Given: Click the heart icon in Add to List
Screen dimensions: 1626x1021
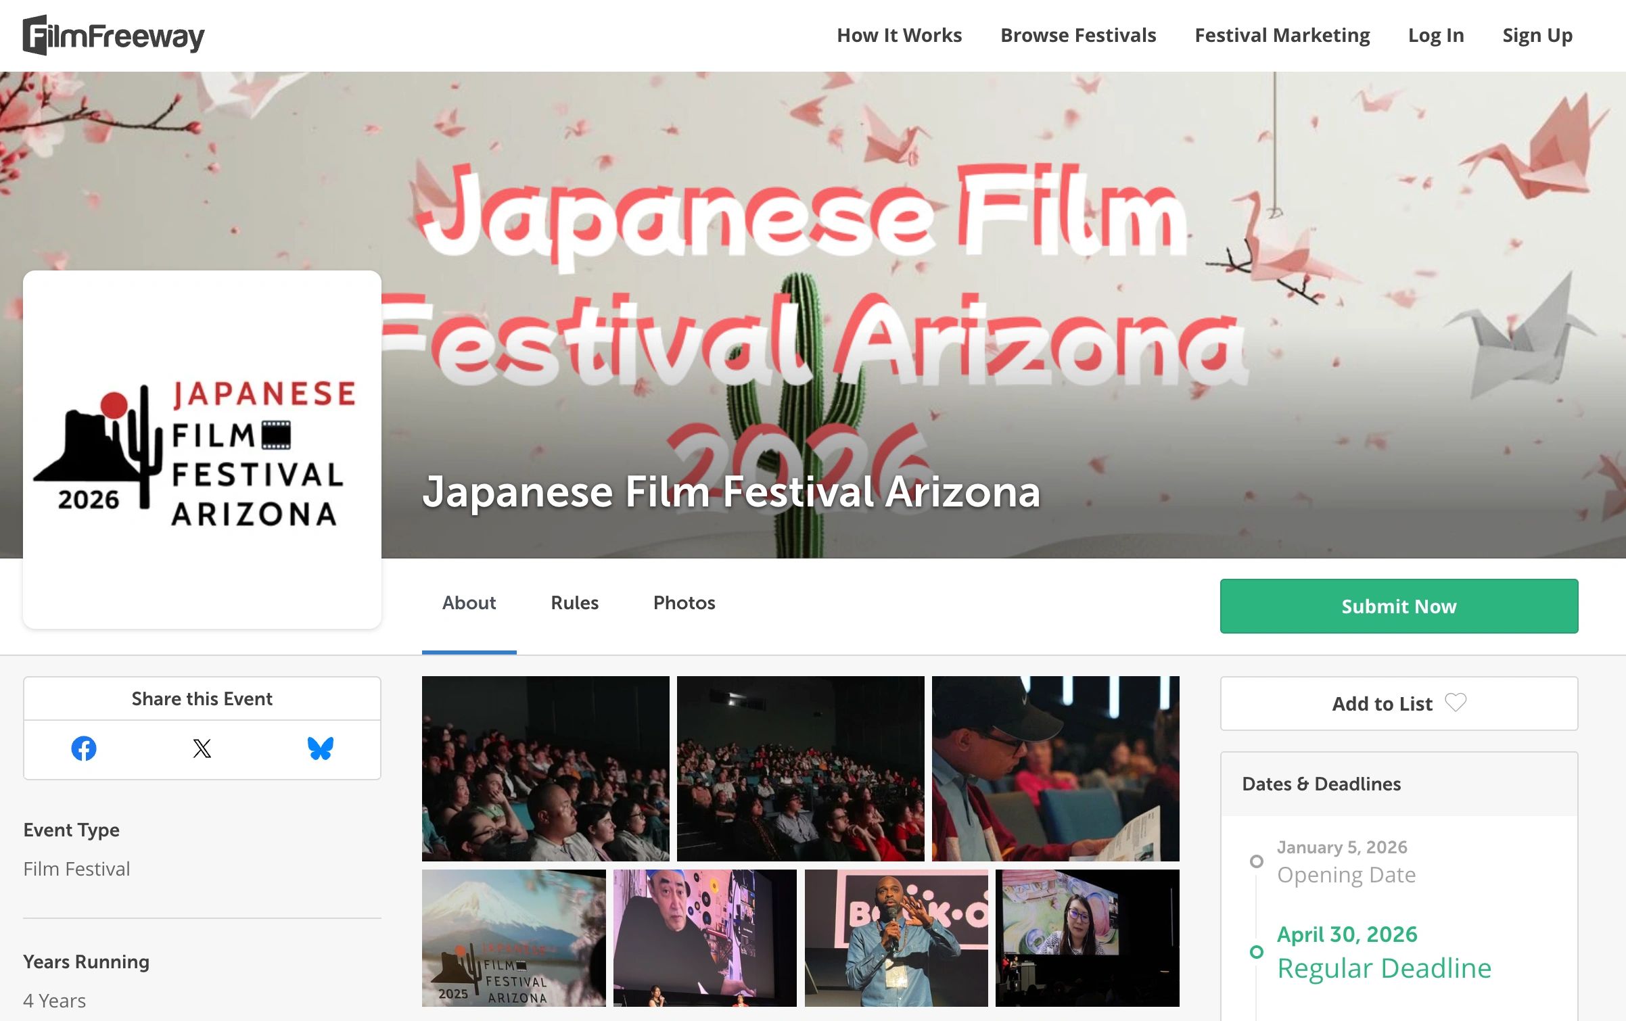Looking at the screenshot, I should [1456, 703].
